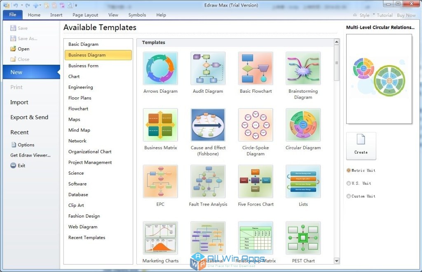This screenshot has height=272, width=422.
Task: Select the Mind Map category
Action: pyautogui.click(x=98, y=130)
